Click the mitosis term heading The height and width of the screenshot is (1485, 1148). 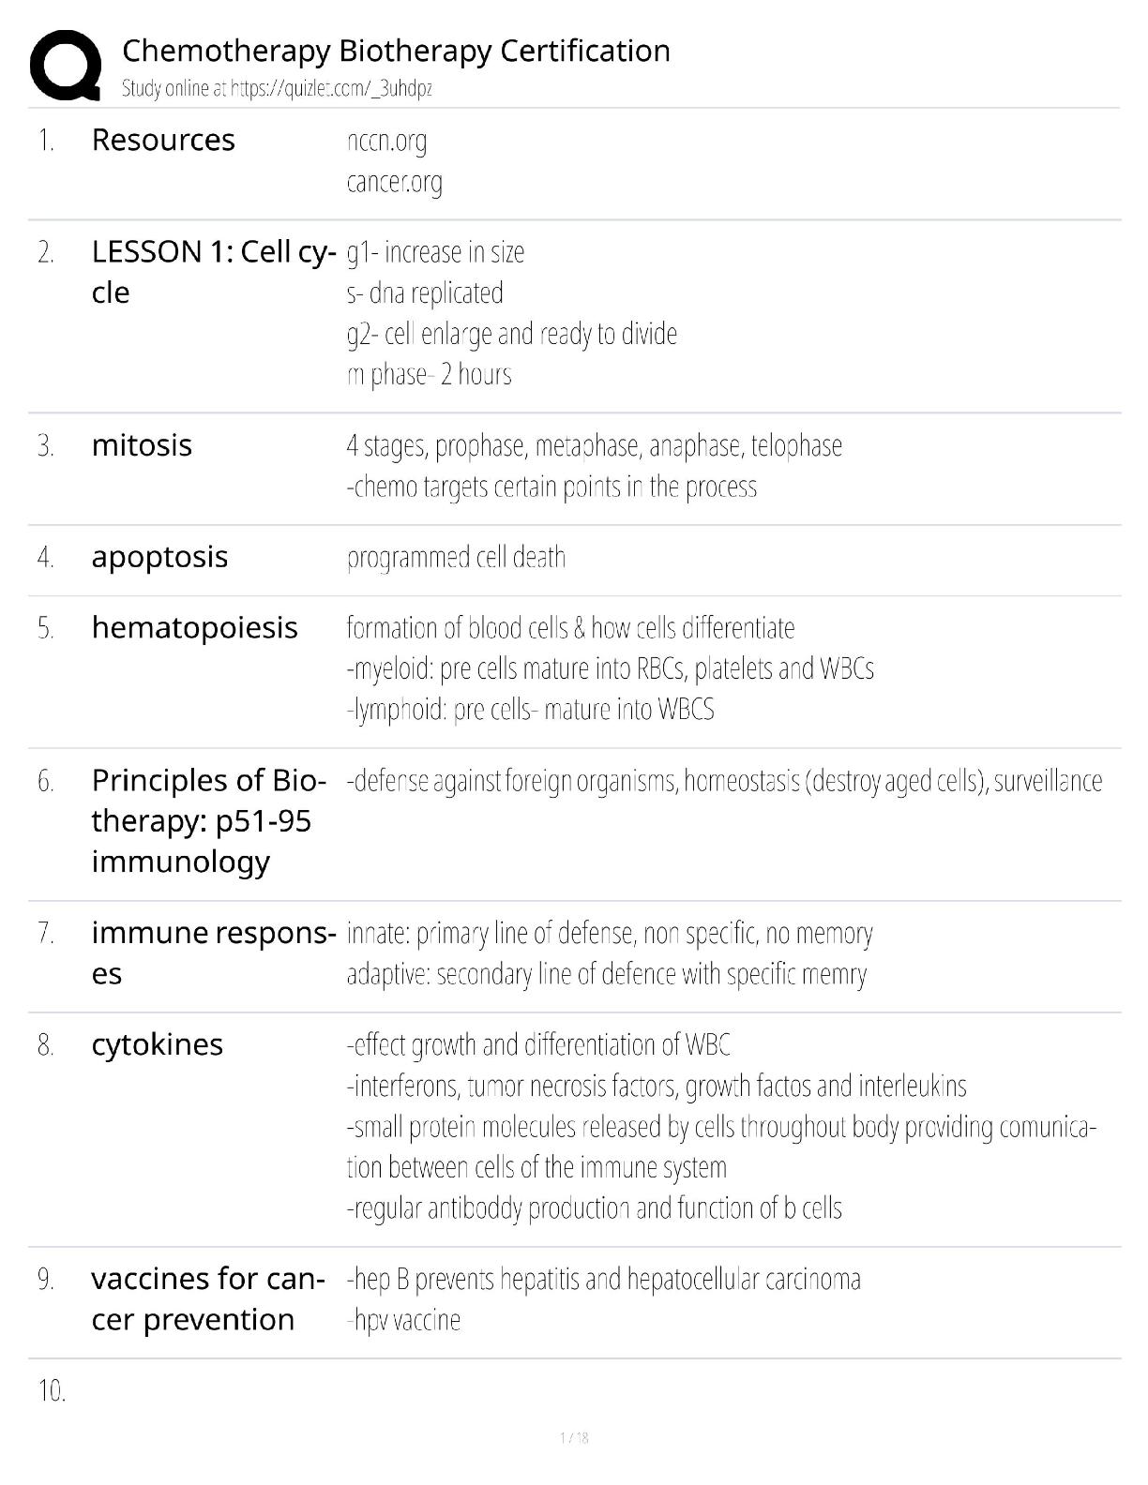tap(142, 445)
